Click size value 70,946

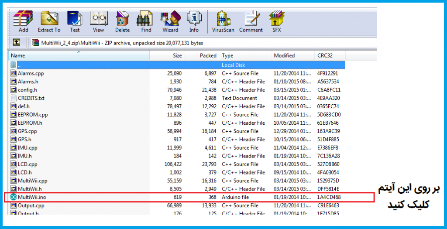coord(175,90)
